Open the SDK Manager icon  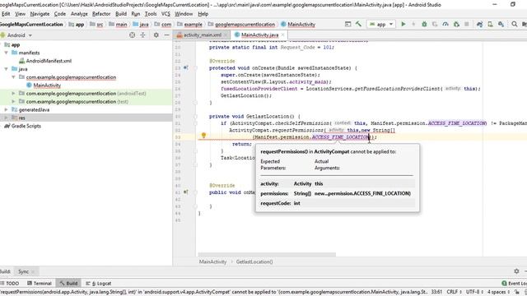pyautogui.click(x=501, y=24)
